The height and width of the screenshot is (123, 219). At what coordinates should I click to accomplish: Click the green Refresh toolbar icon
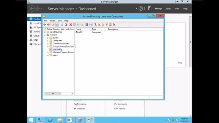[x=78, y=25]
